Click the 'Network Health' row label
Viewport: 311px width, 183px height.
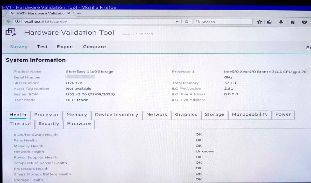click(29, 152)
